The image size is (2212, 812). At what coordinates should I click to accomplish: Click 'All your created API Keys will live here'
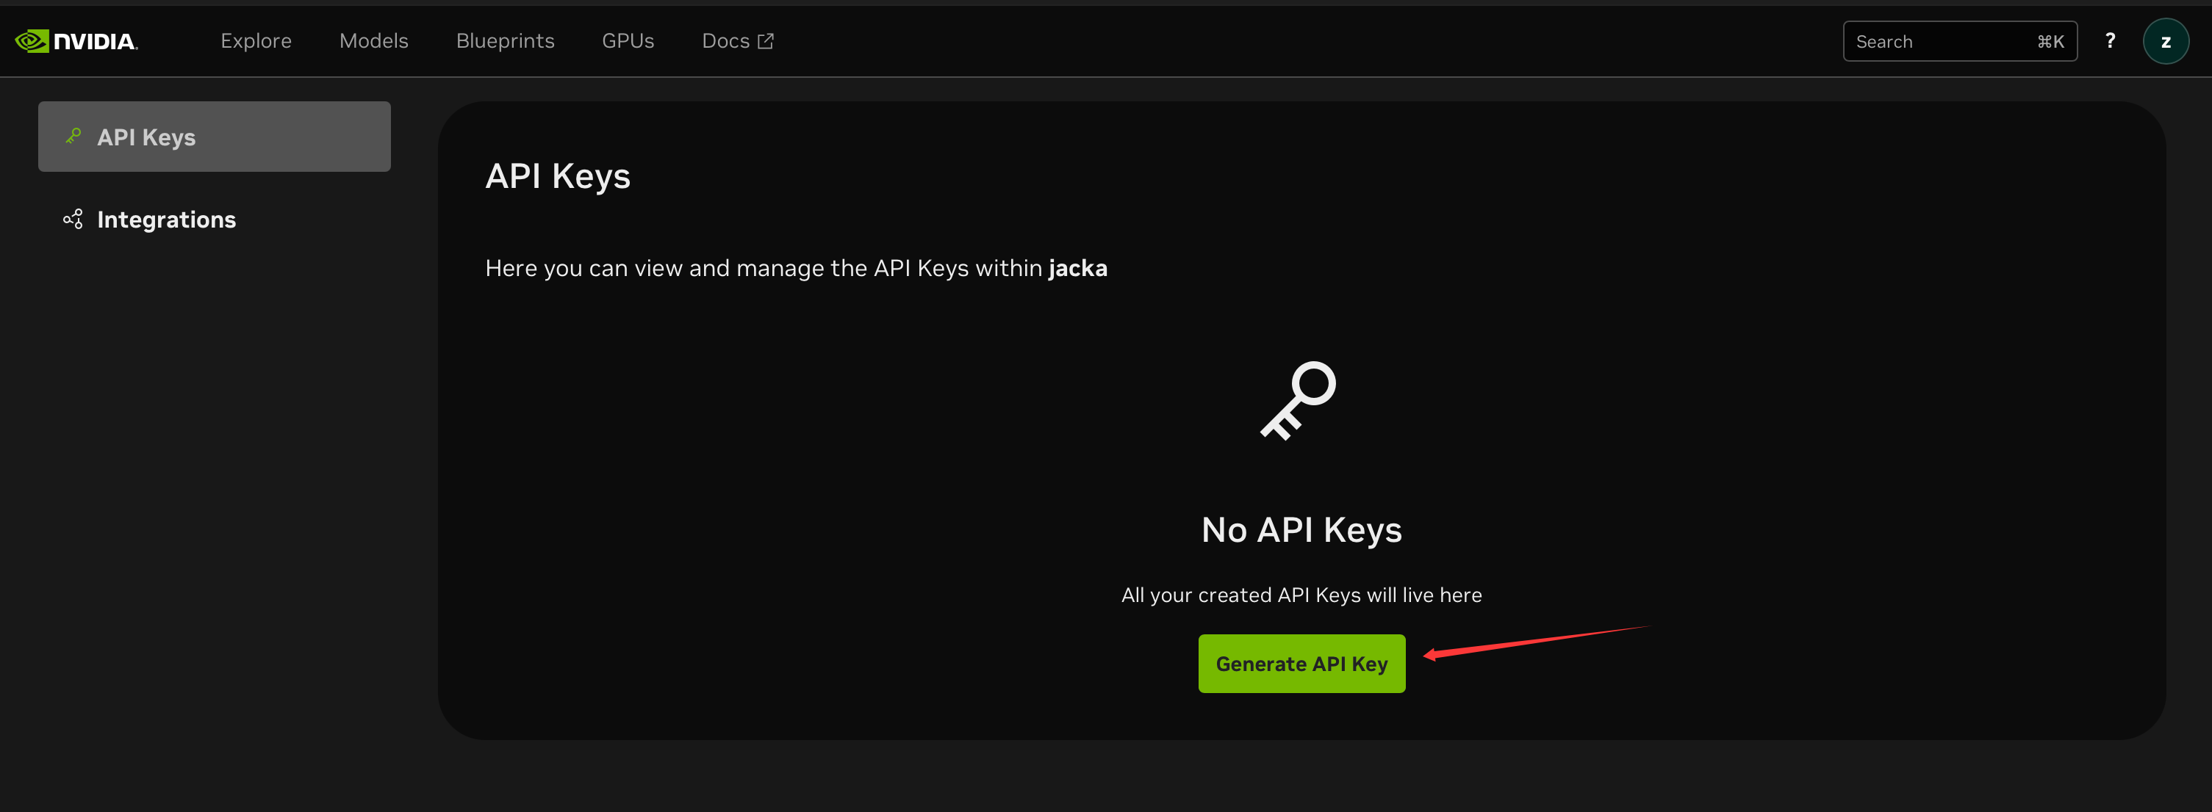[1301, 594]
